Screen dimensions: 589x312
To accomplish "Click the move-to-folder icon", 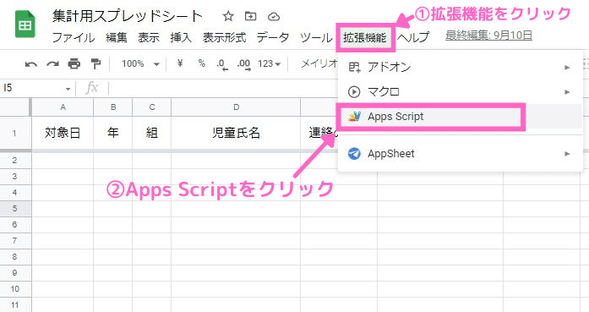I will pos(250,16).
